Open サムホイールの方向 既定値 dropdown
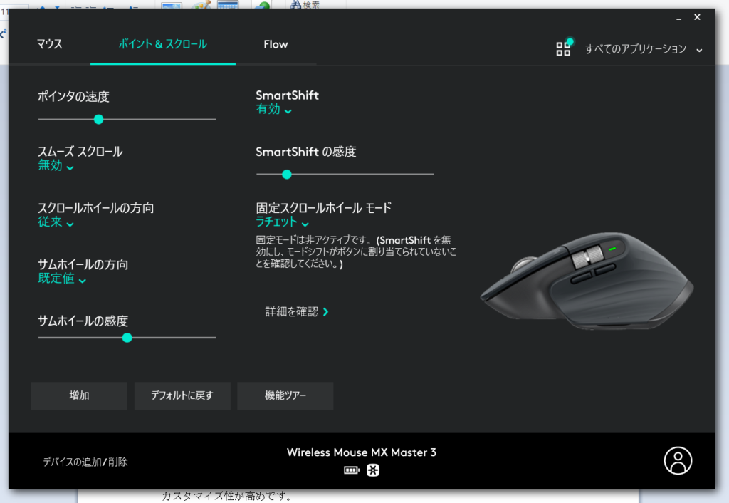The height and width of the screenshot is (503, 729). point(62,279)
